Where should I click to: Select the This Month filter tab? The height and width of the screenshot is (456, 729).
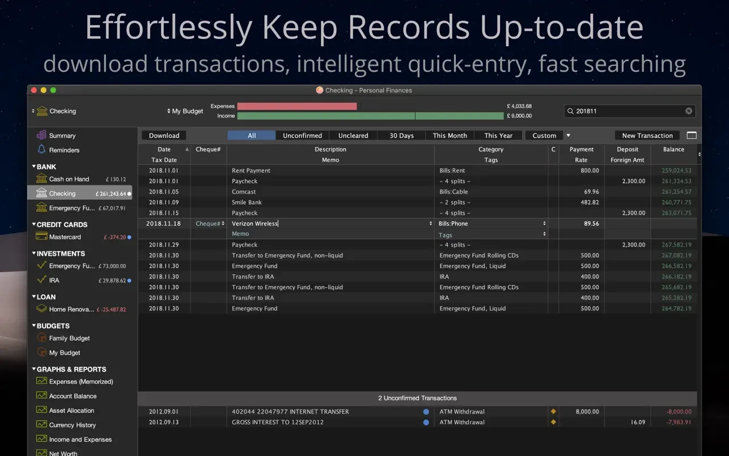click(450, 136)
